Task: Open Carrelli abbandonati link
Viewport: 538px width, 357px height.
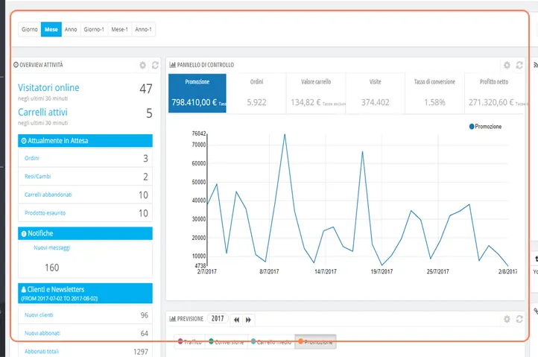Action: [x=48, y=195]
